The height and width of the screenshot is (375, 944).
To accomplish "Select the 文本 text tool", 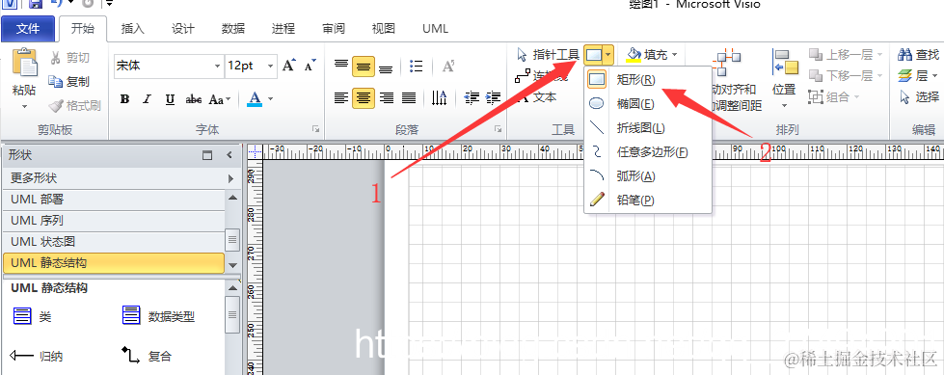I will 538,97.
